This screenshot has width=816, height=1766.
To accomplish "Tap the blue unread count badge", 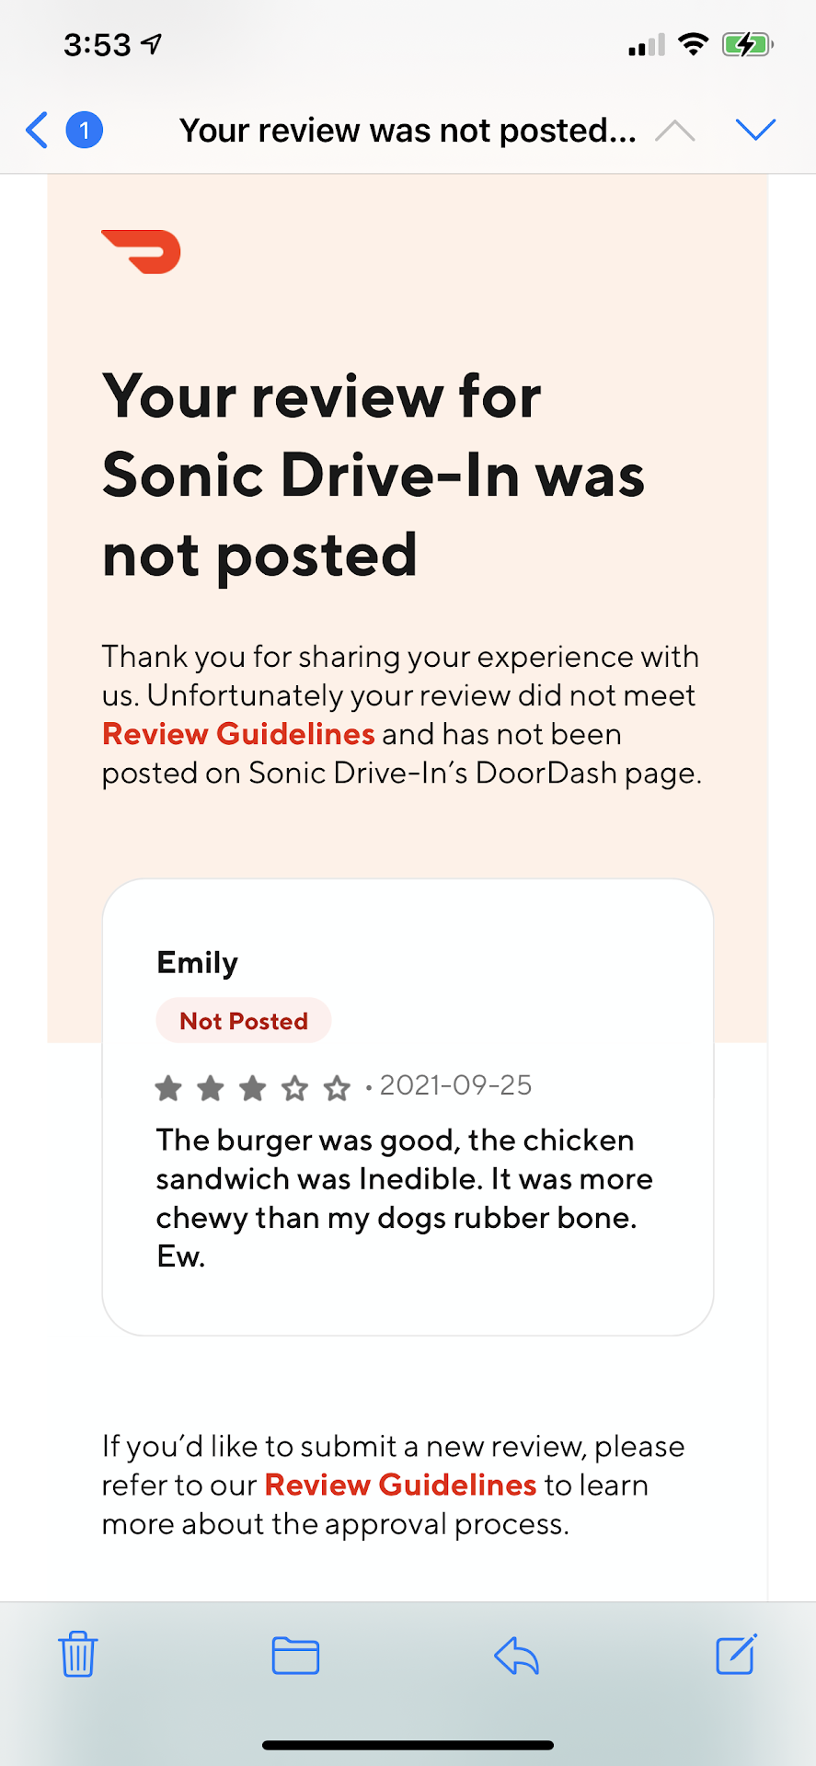I will click(85, 131).
